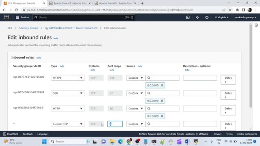This screenshot has height=146, width=260.
Task: Open CloudShell from the footer
Action: 11,134
